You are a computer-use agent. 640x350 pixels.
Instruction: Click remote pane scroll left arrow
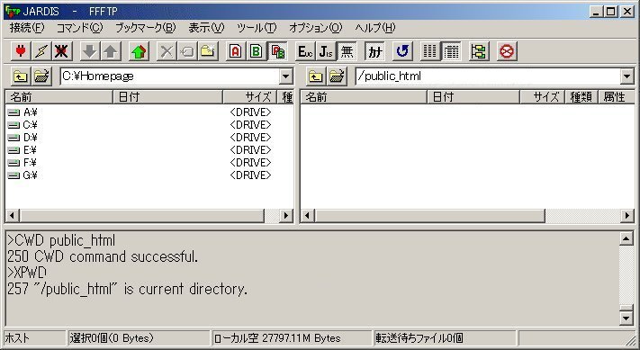coord(307,215)
